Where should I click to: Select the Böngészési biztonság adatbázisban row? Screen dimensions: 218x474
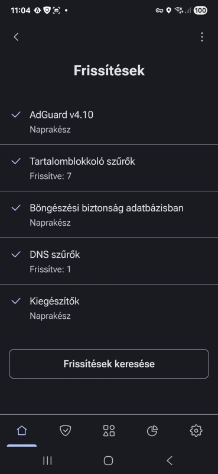pos(109,214)
